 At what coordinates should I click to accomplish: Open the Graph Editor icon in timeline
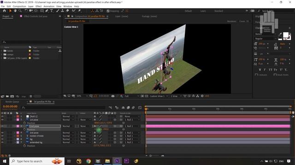tap(140, 108)
